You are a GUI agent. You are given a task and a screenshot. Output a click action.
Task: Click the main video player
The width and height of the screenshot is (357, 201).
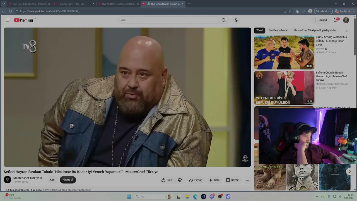[x=127, y=97]
